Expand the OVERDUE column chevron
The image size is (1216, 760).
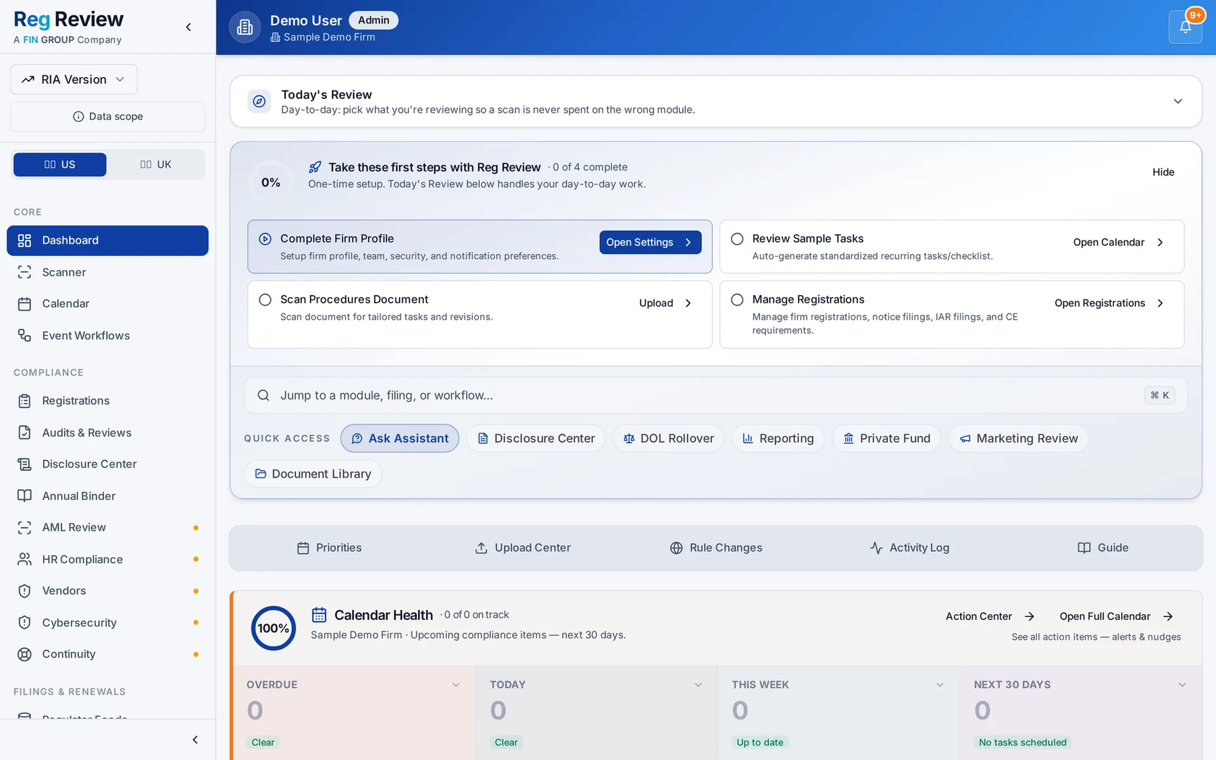coord(456,685)
